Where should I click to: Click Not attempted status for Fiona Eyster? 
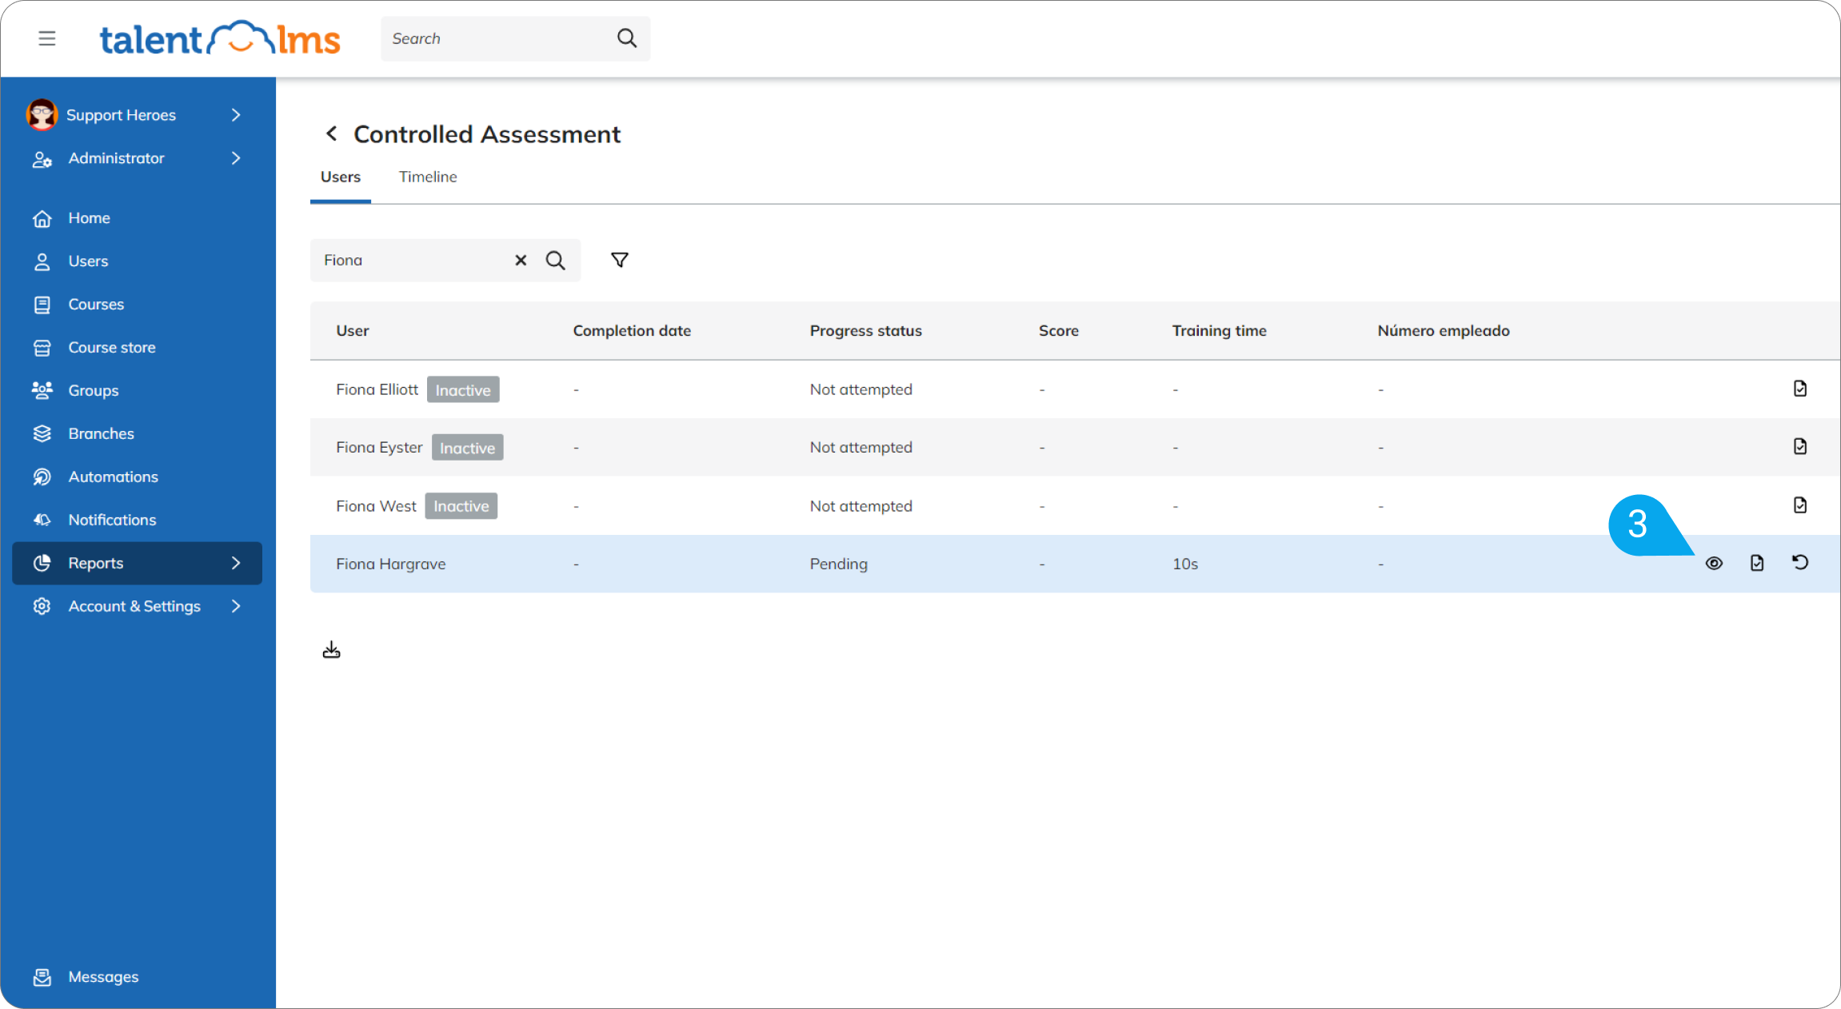click(861, 448)
